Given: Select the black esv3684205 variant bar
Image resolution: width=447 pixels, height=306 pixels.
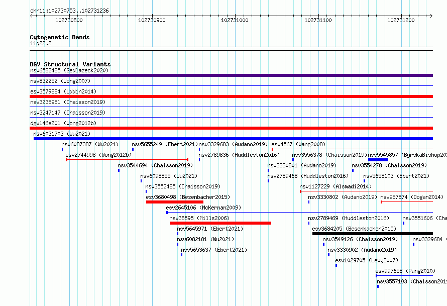Looking at the screenshot, I should [373, 234].
